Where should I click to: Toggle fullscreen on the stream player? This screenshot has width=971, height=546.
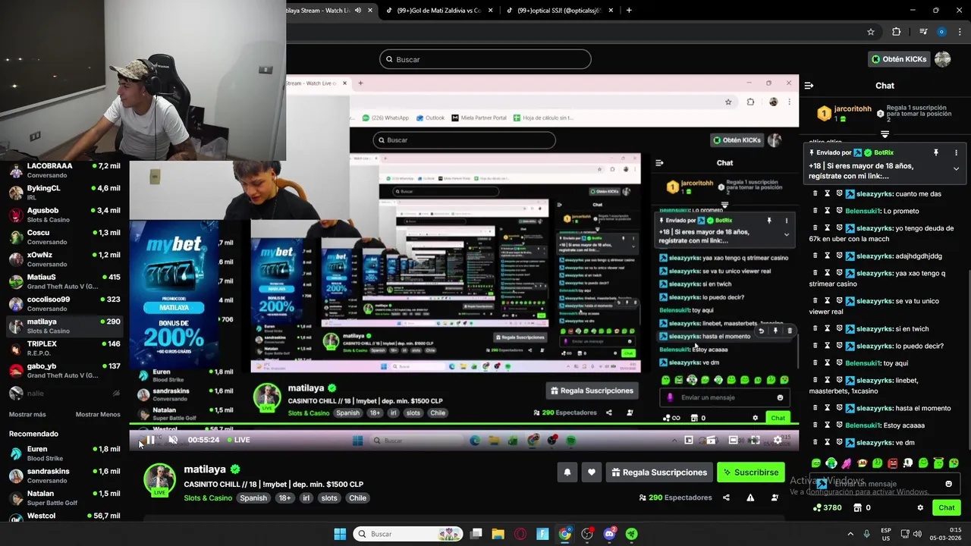click(755, 440)
